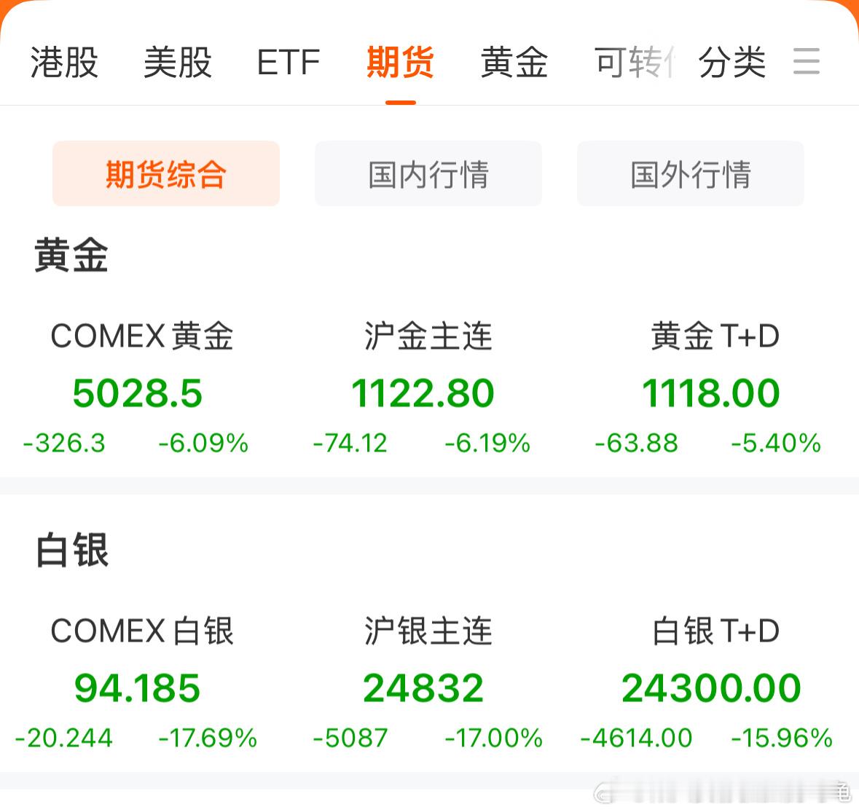
Task: Open the ETF tab
Action: (288, 63)
